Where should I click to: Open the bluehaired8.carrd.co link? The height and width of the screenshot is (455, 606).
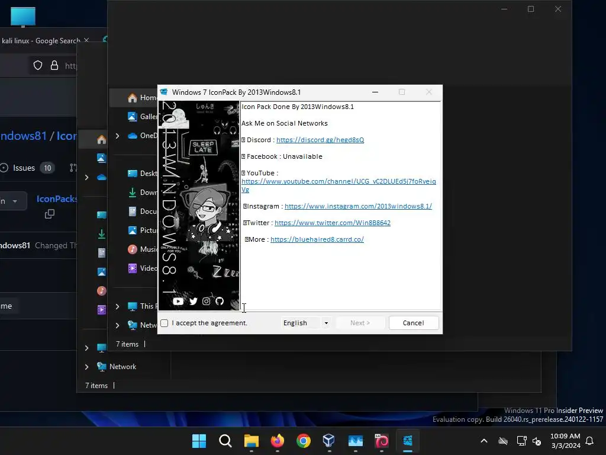[x=317, y=239]
